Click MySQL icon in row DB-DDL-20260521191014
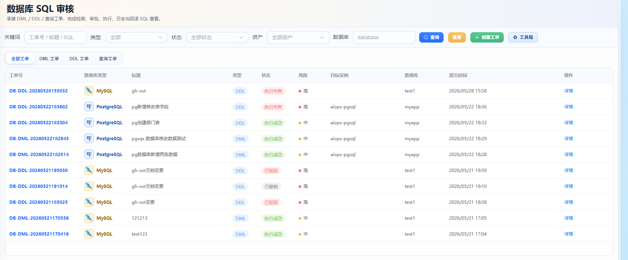Image resolution: width=628 pixels, height=260 pixels. pos(89,186)
